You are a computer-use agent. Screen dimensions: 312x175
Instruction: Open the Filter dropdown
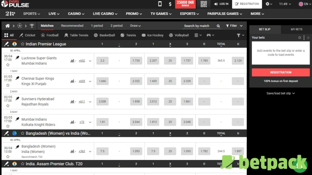234,26
